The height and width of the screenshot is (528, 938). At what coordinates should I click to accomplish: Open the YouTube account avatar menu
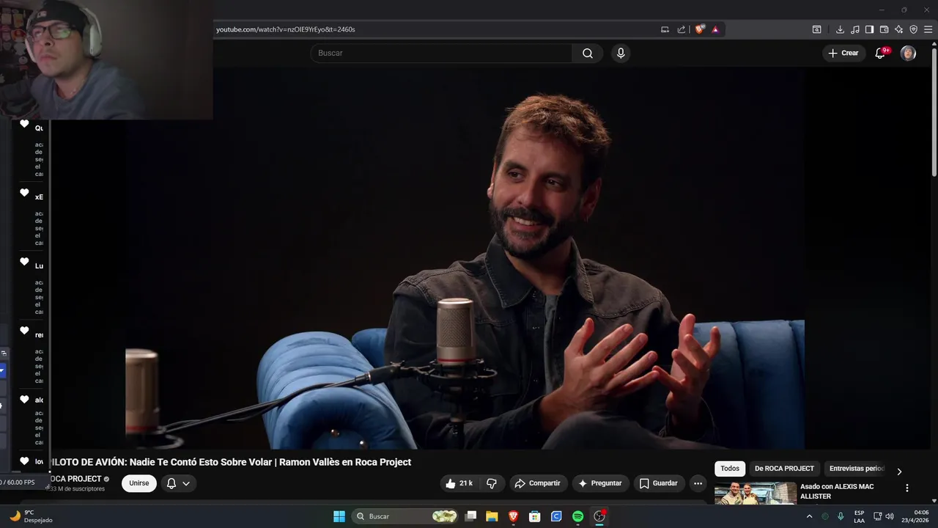908,53
